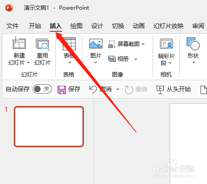The height and width of the screenshot is (184, 207).
Task: Open the 审阅 (Review) tab
Action: click(x=198, y=26)
